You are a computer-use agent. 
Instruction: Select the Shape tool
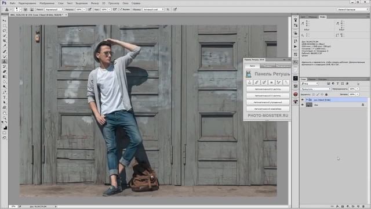click(5, 107)
